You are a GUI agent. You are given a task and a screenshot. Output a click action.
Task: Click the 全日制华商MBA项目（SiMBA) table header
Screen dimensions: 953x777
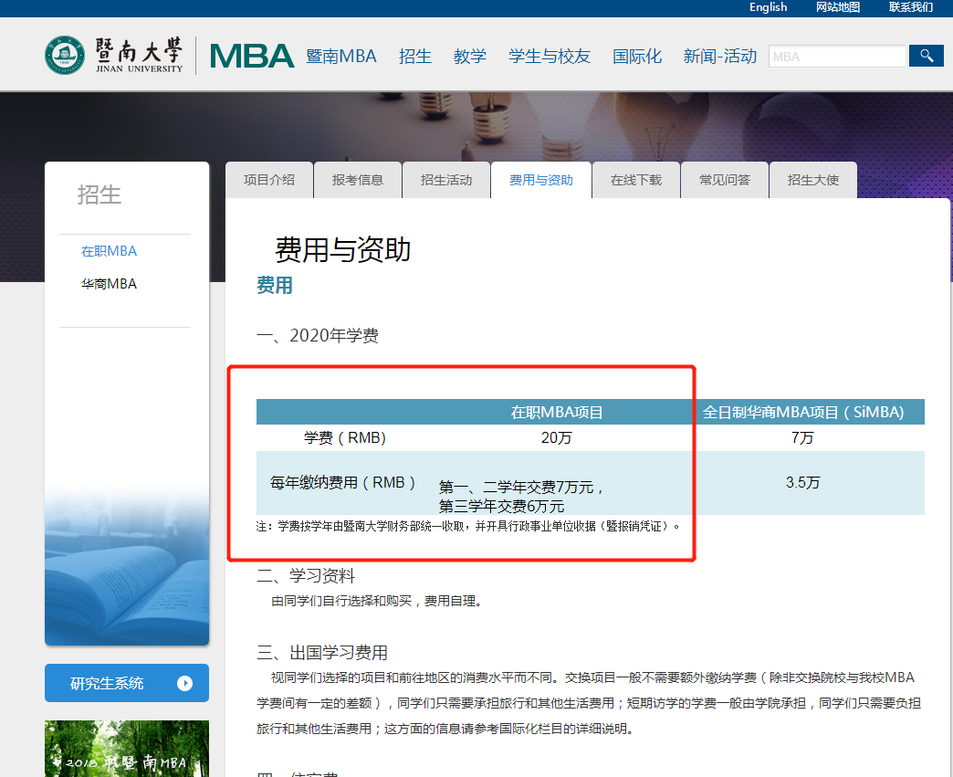[x=803, y=412]
